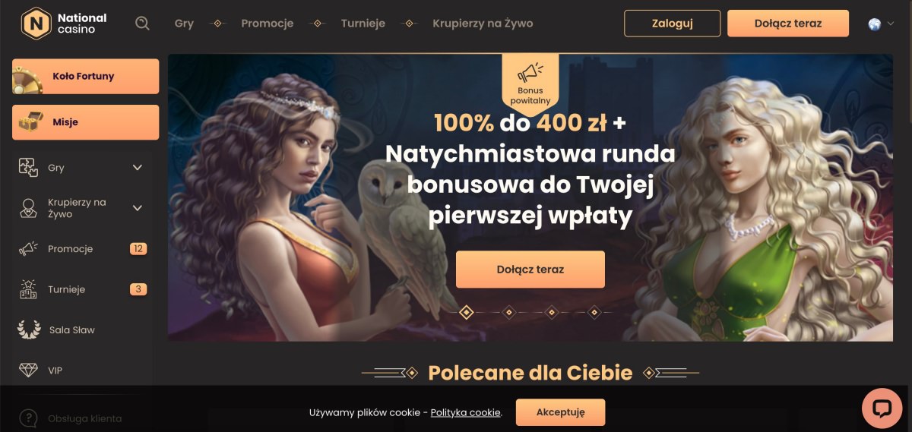912x432 pixels.
Task: Expand the Gry sidebar section
Action: [x=138, y=168]
